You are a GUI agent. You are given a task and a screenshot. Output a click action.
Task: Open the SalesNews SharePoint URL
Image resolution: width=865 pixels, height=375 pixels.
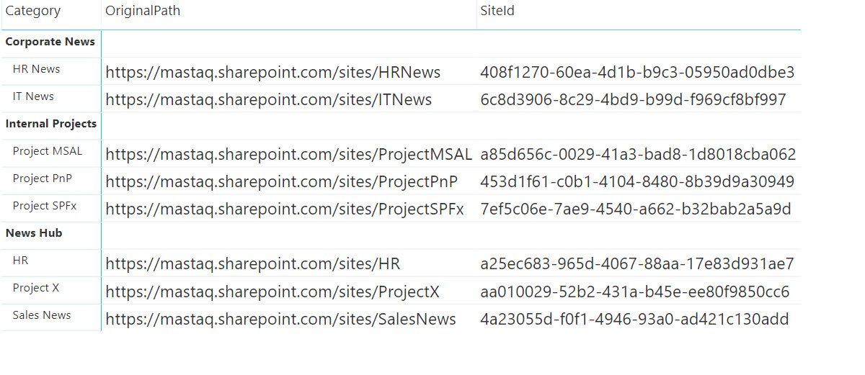(280, 320)
